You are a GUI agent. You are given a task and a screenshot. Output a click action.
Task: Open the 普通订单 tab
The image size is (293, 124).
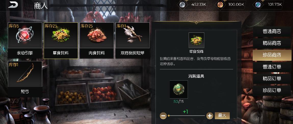coord(272,67)
